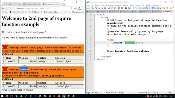Screen dimensions: 175x98
Task: Click the monitoring eye icon in Notepad++ toolbar
Action: (167, 8)
